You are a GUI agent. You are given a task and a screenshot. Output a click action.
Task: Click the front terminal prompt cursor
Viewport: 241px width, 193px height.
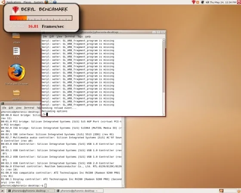tap(47, 114)
